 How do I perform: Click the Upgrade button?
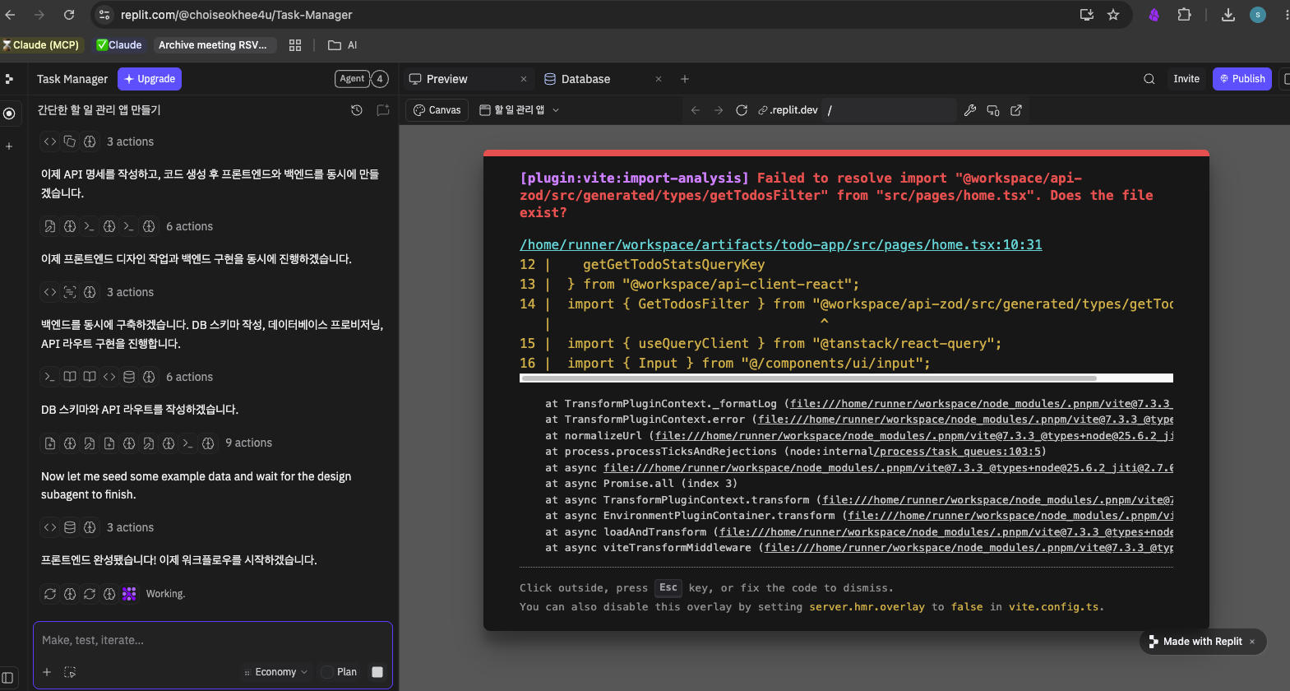pyautogui.click(x=150, y=79)
